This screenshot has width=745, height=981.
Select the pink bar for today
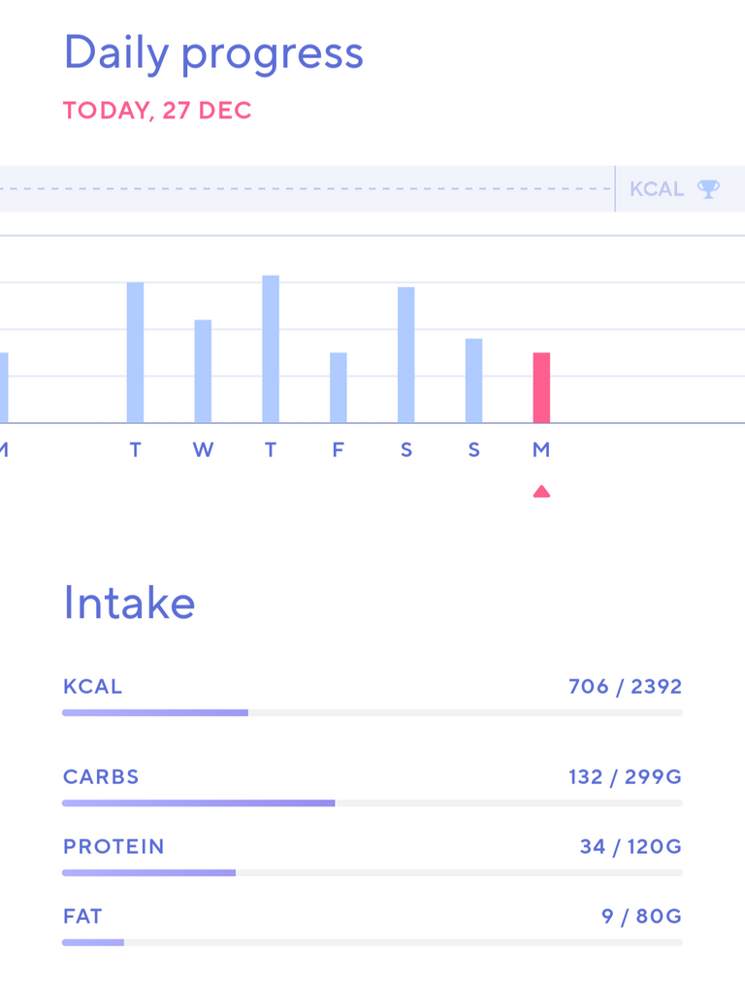(x=541, y=387)
